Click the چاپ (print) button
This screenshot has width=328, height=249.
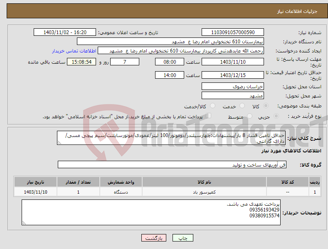click(183, 238)
